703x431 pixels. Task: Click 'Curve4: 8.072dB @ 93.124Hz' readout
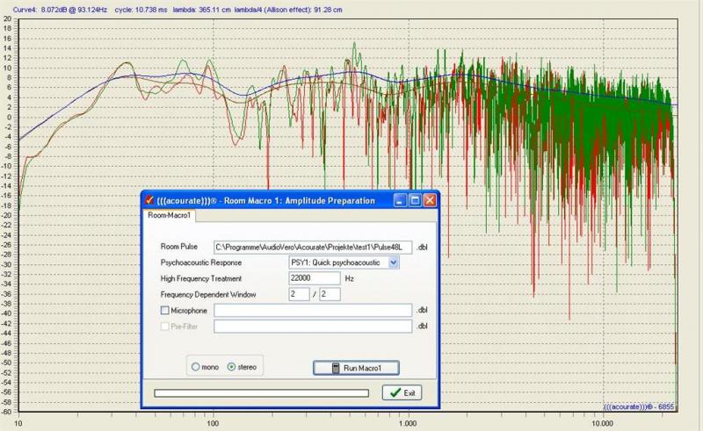60,10
